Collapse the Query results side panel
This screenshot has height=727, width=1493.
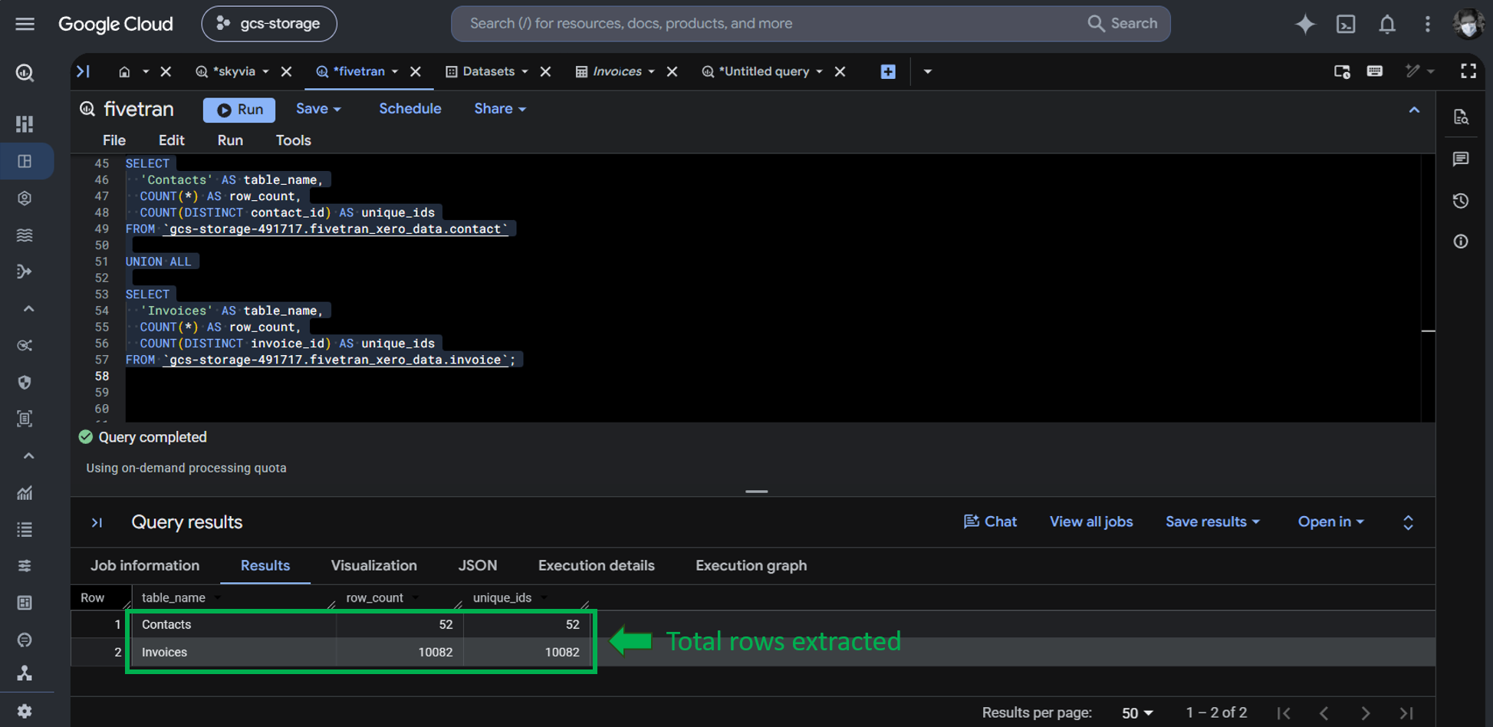point(97,522)
